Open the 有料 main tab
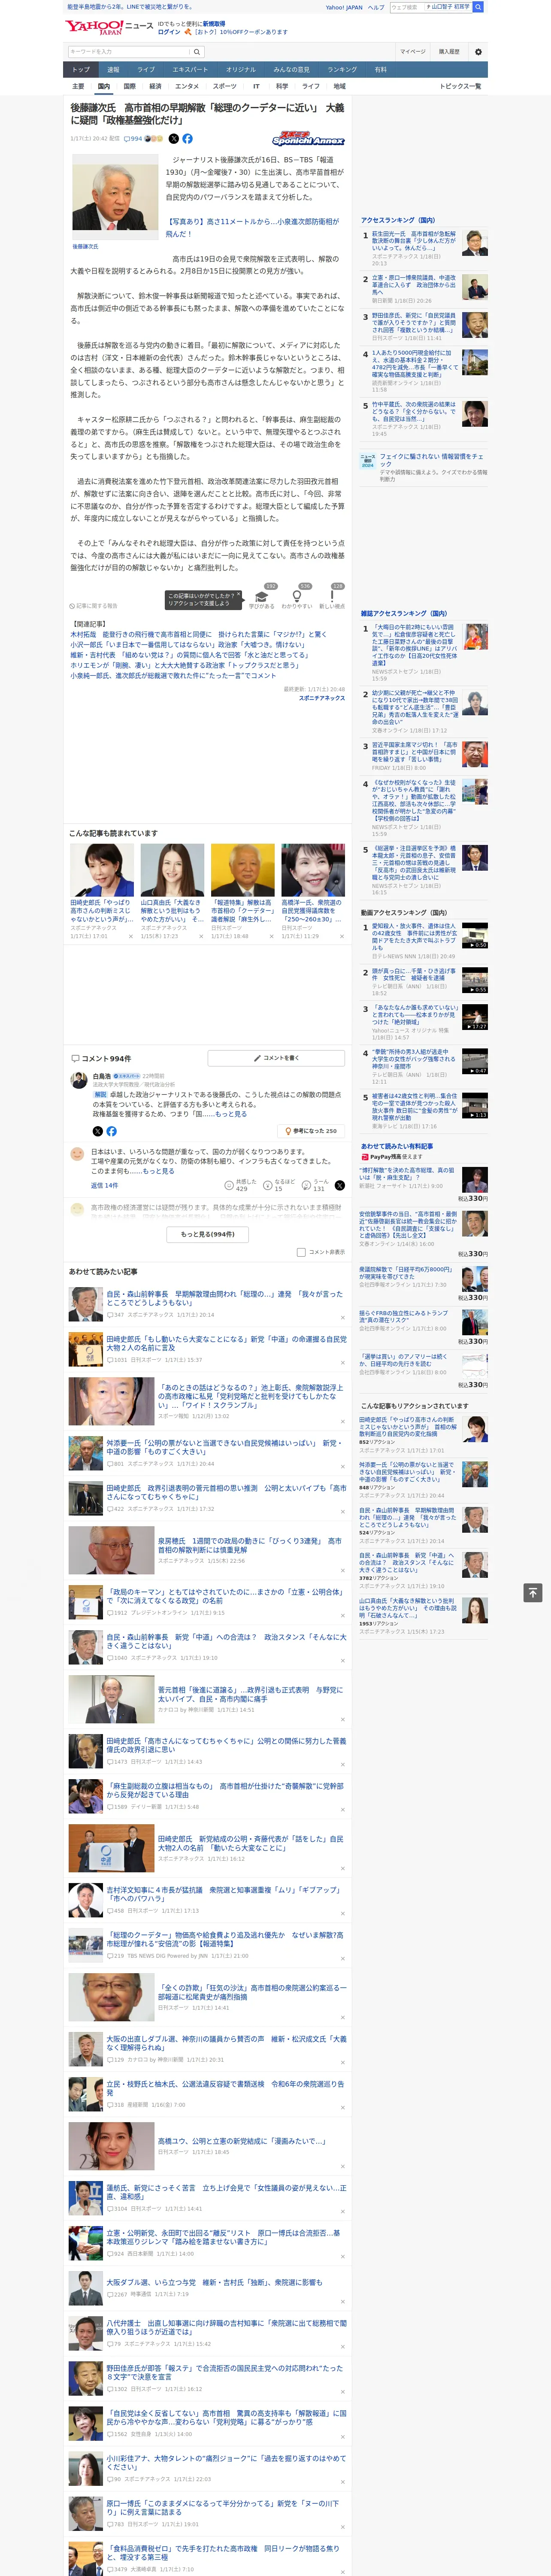 pyautogui.click(x=380, y=70)
